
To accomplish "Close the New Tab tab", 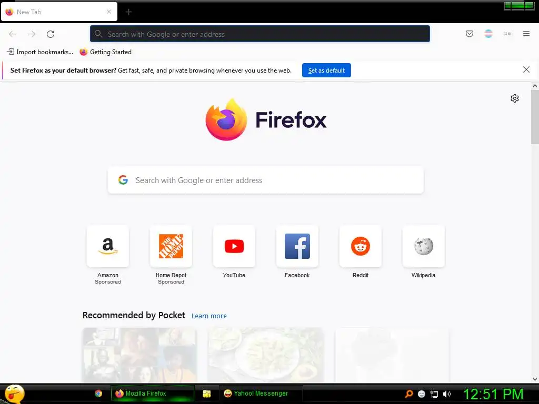I will coord(109,12).
